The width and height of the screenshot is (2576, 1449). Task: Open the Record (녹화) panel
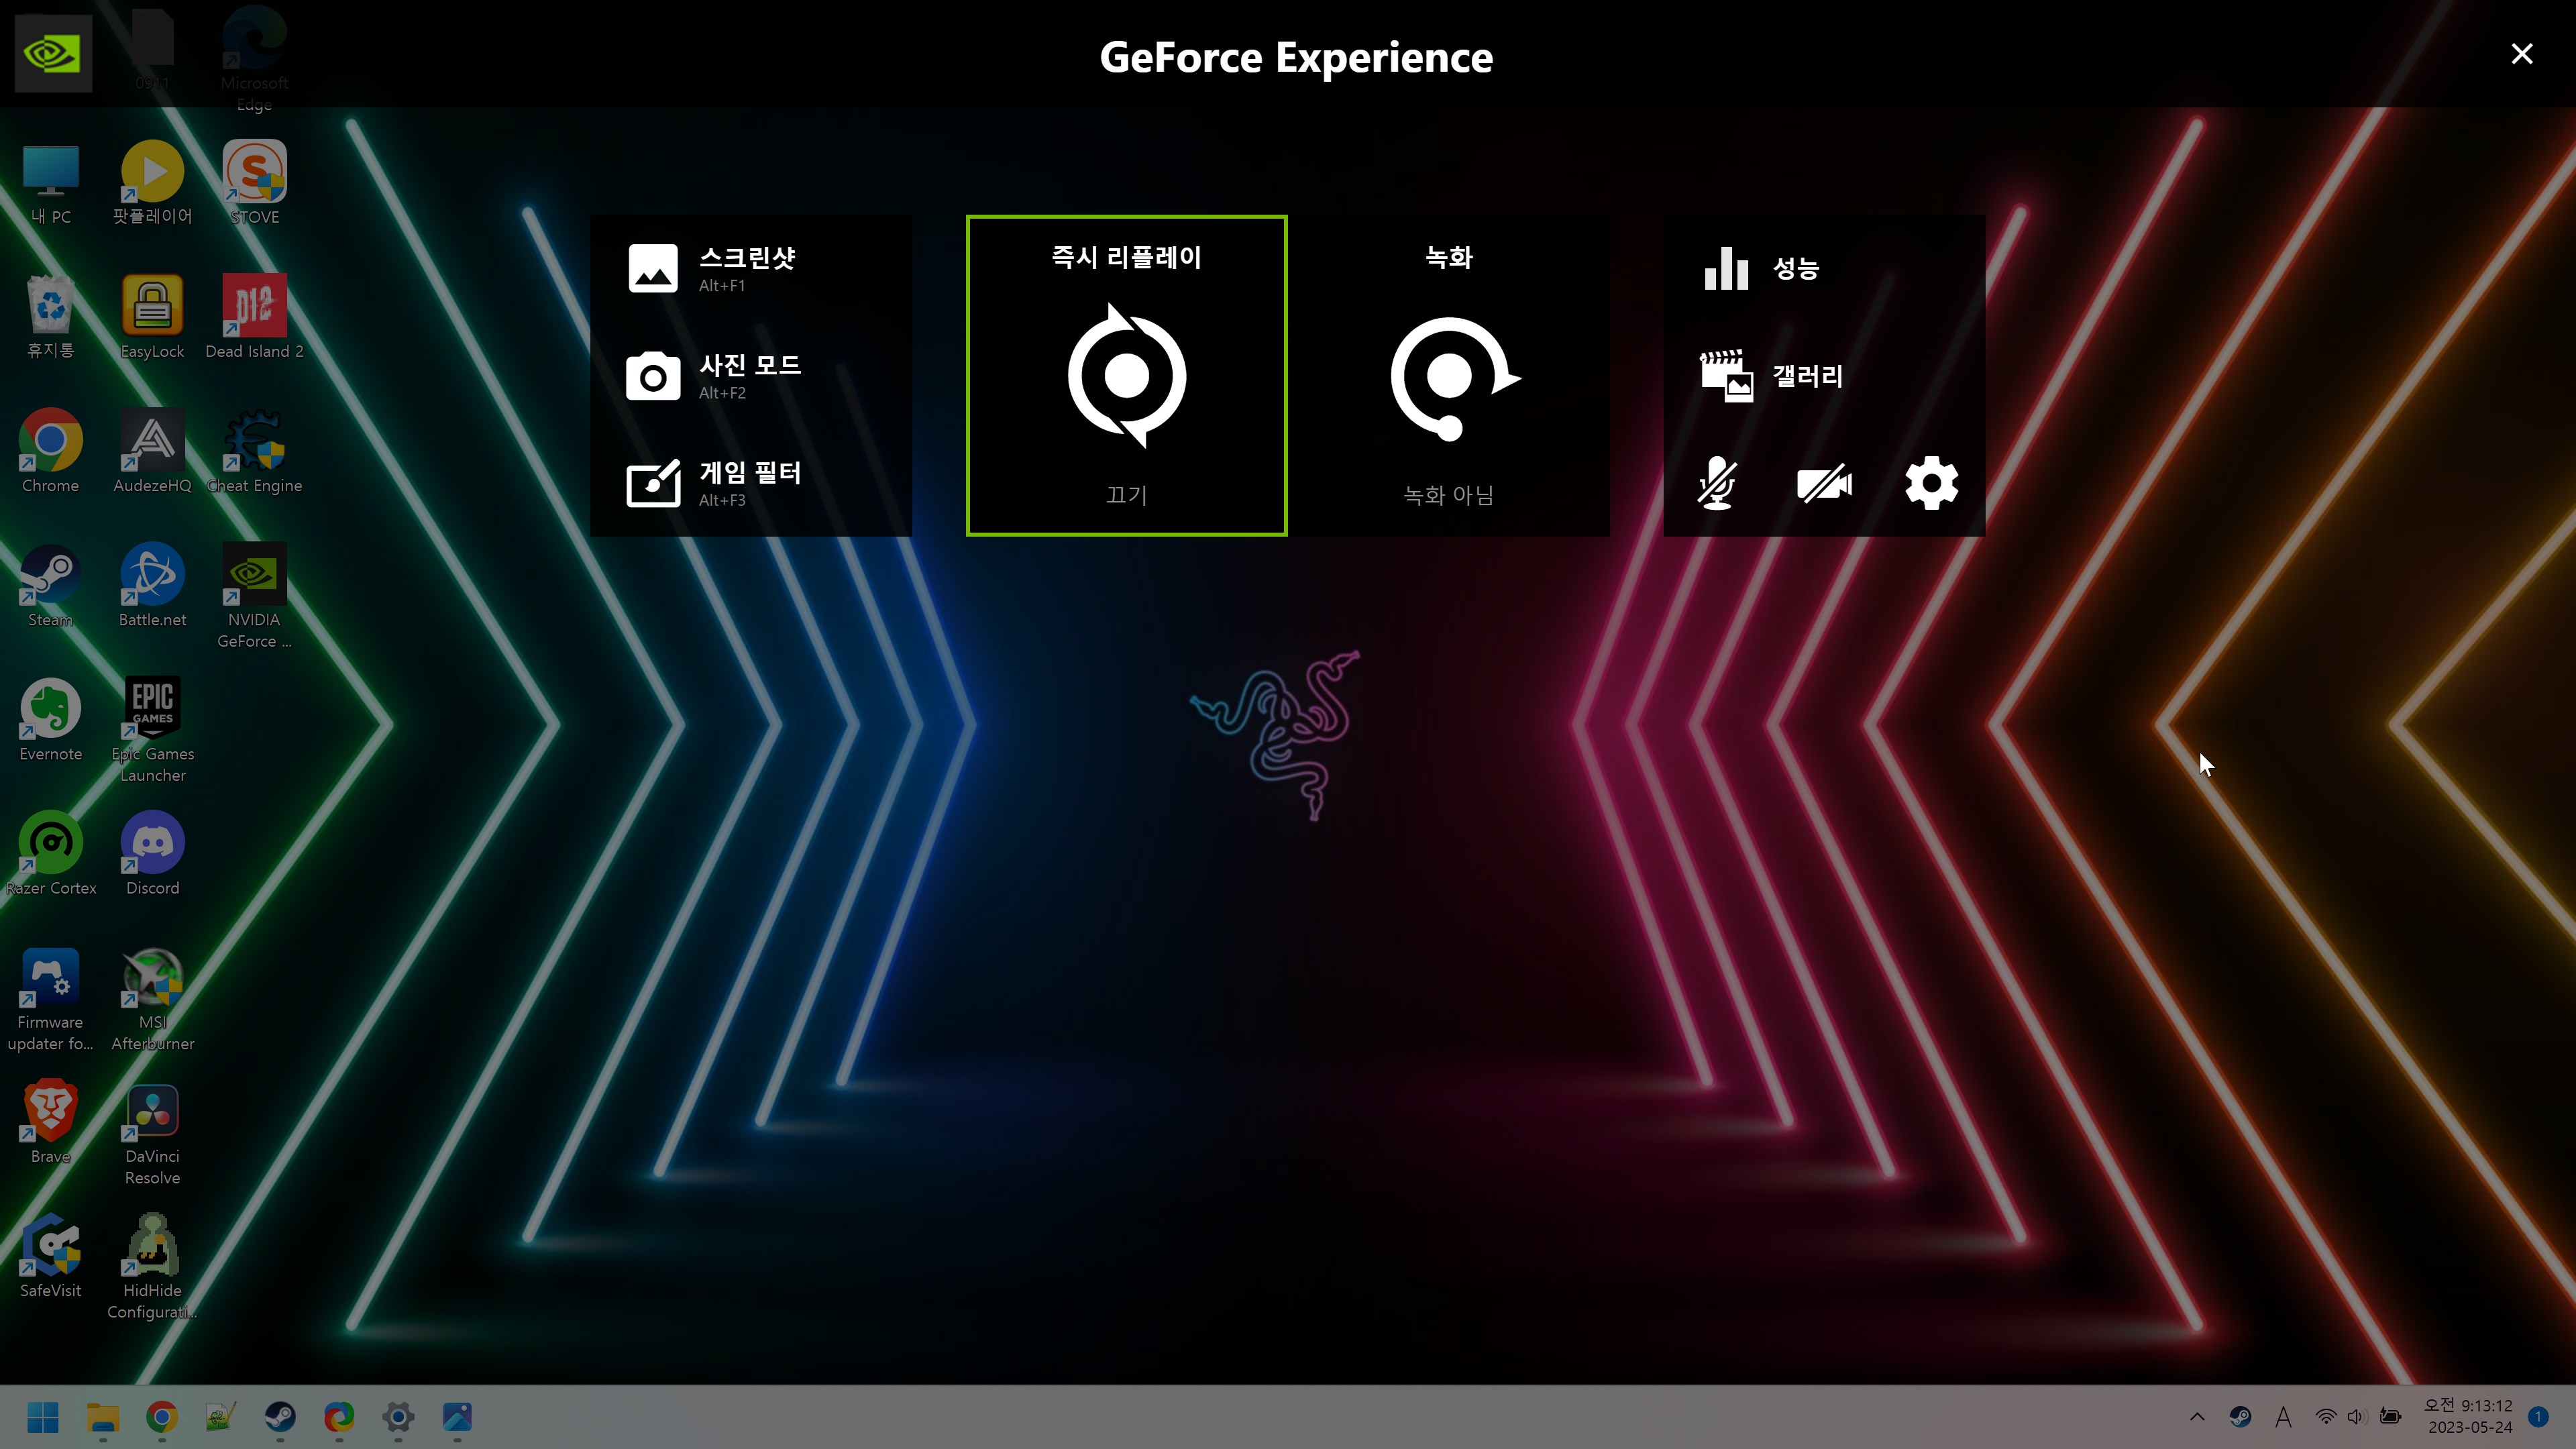(1448, 376)
